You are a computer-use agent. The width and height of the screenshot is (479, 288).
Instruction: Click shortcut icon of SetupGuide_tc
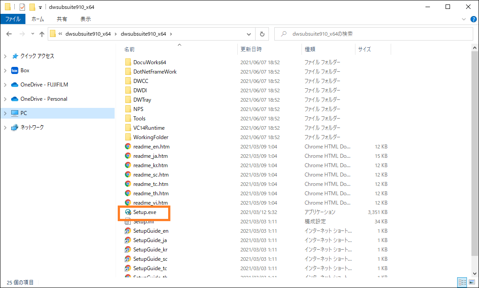pos(128,268)
